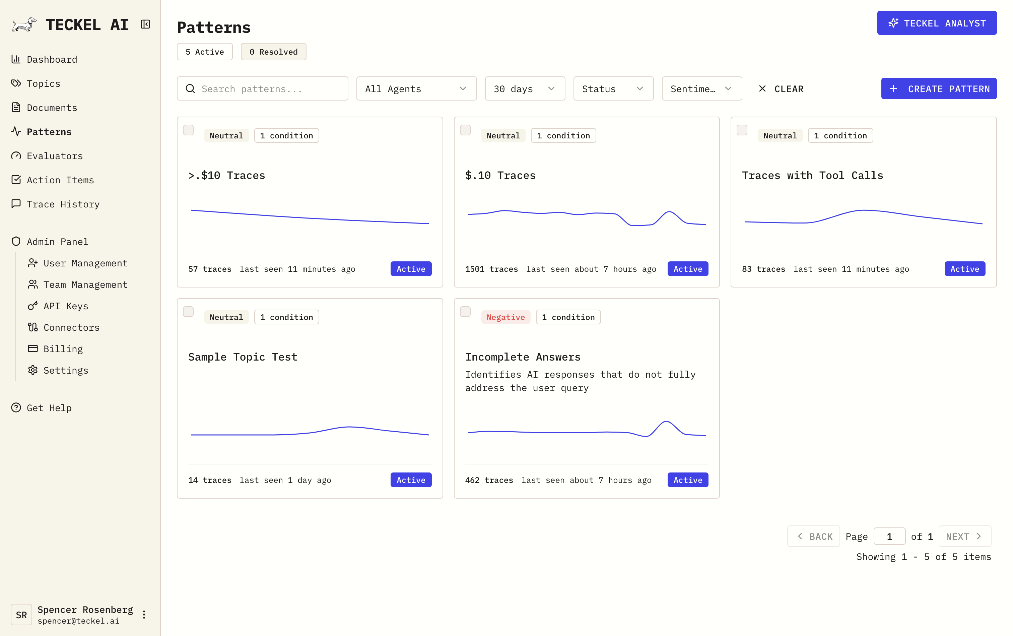The height and width of the screenshot is (636, 1013).
Task: Open user menu with three-dot icon
Action: 144,615
